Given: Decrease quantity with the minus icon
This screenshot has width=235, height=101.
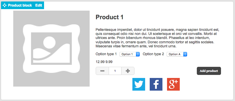Looking at the screenshot, I should point(102,71).
